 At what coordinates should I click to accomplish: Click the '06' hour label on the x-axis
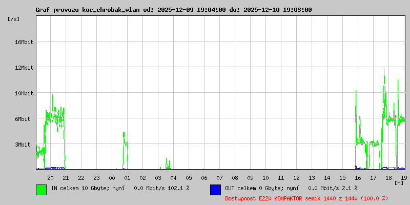point(204,178)
